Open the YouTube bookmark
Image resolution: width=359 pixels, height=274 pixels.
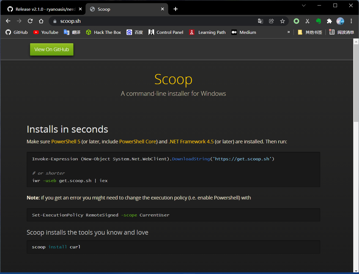coord(46,32)
